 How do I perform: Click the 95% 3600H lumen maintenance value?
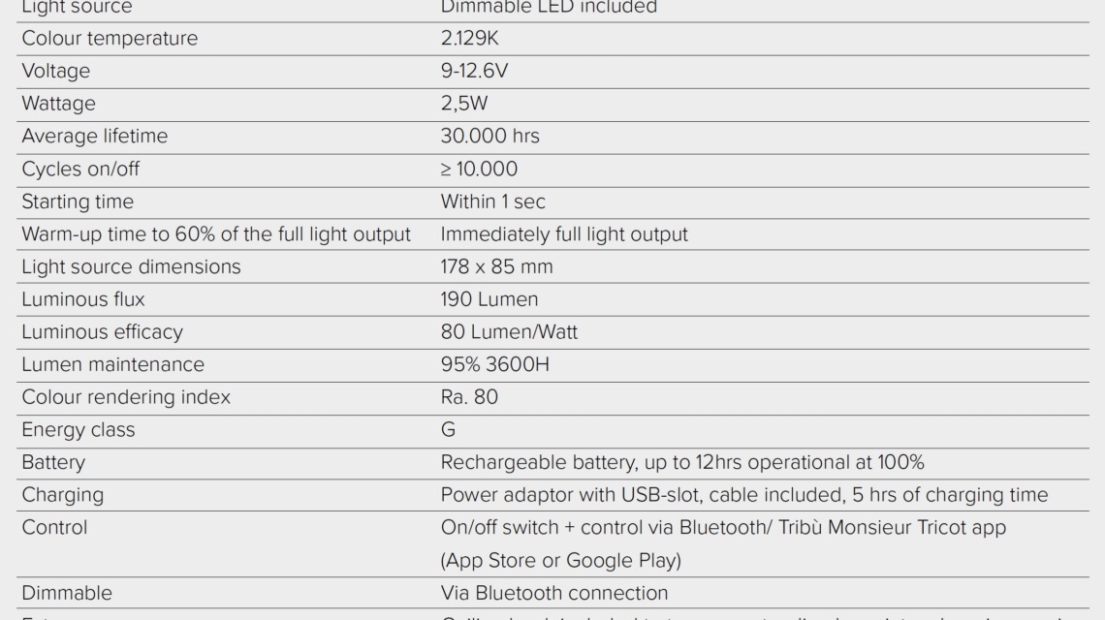pos(496,365)
